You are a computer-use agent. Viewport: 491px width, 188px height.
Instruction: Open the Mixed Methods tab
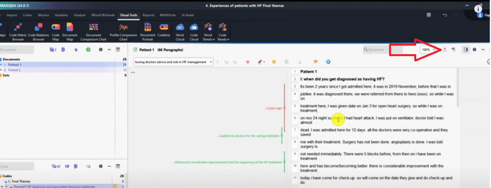click(103, 15)
